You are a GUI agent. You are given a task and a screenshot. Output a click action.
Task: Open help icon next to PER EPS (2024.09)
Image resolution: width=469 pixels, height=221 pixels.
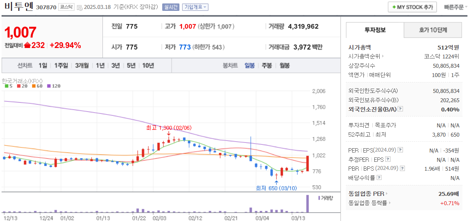[400, 150]
